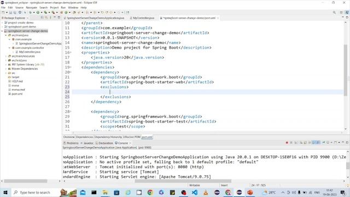
Task: Click the toolbar Search magnifier icon
Action: point(334,13)
